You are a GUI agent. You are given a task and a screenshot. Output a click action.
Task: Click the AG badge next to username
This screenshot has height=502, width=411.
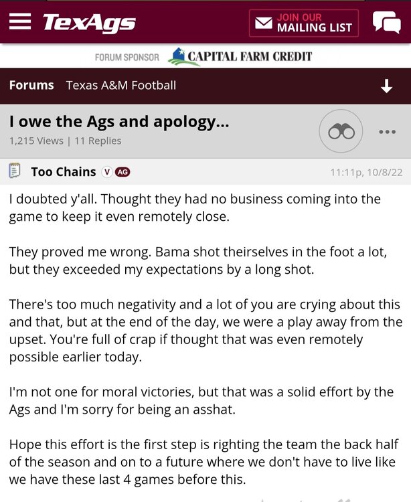point(122,172)
